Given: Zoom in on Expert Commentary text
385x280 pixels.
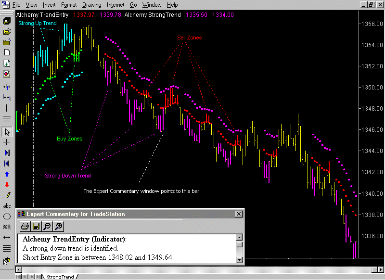Looking at the screenshot, I should coord(58,226).
